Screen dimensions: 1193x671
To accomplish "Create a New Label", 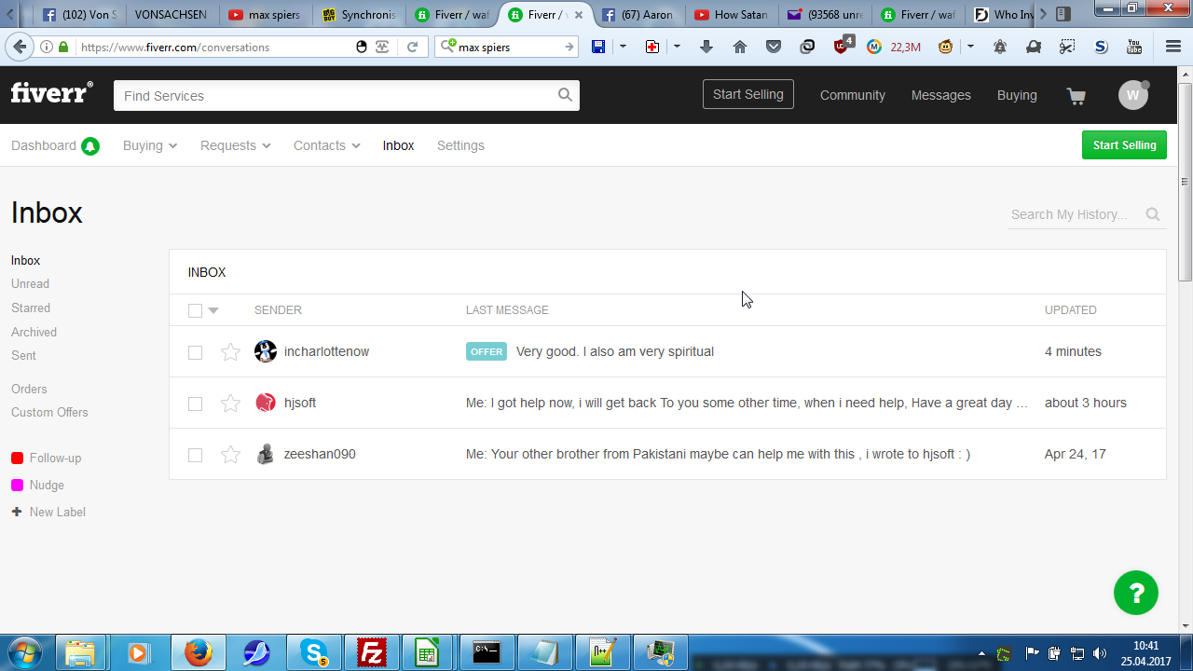I will tap(48, 513).
